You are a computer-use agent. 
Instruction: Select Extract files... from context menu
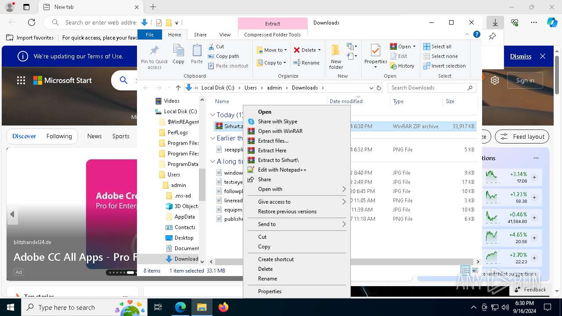(x=297, y=141)
